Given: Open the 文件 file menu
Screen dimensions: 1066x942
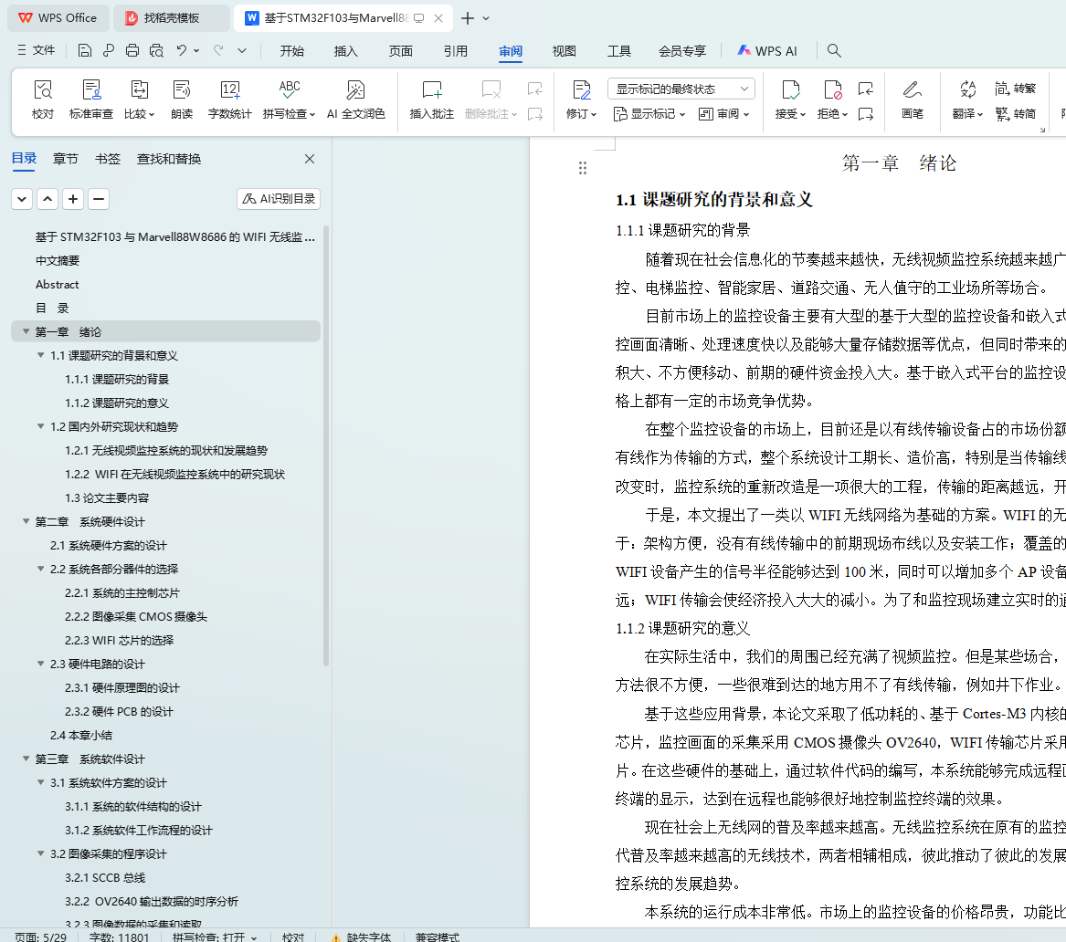Looking at the screenshot, I should (x=36, y=50).
